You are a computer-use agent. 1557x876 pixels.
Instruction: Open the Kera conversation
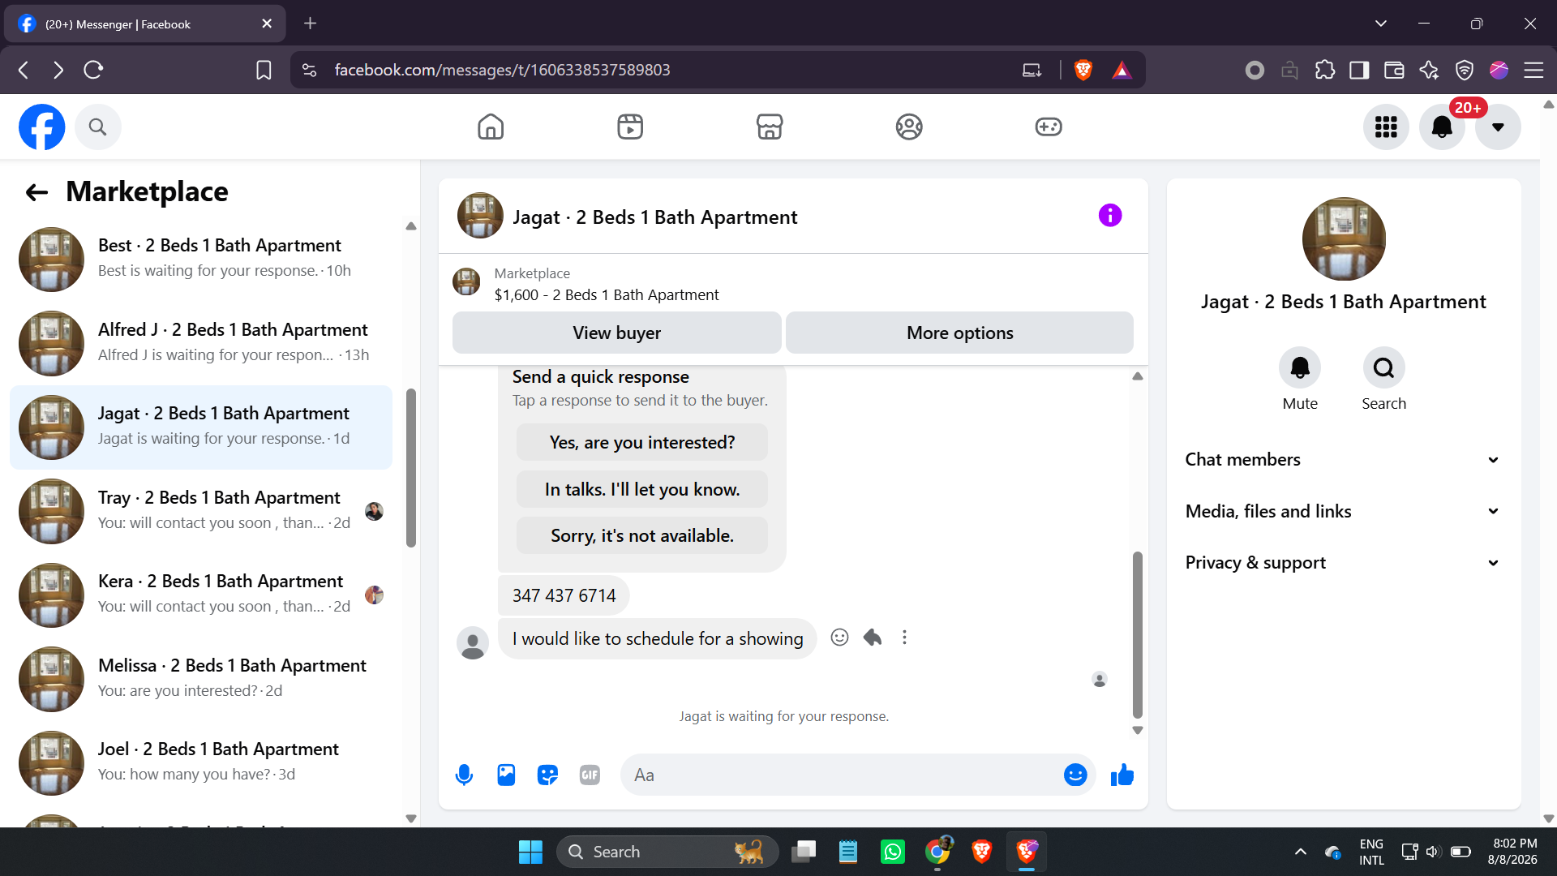tap(201, 595)
